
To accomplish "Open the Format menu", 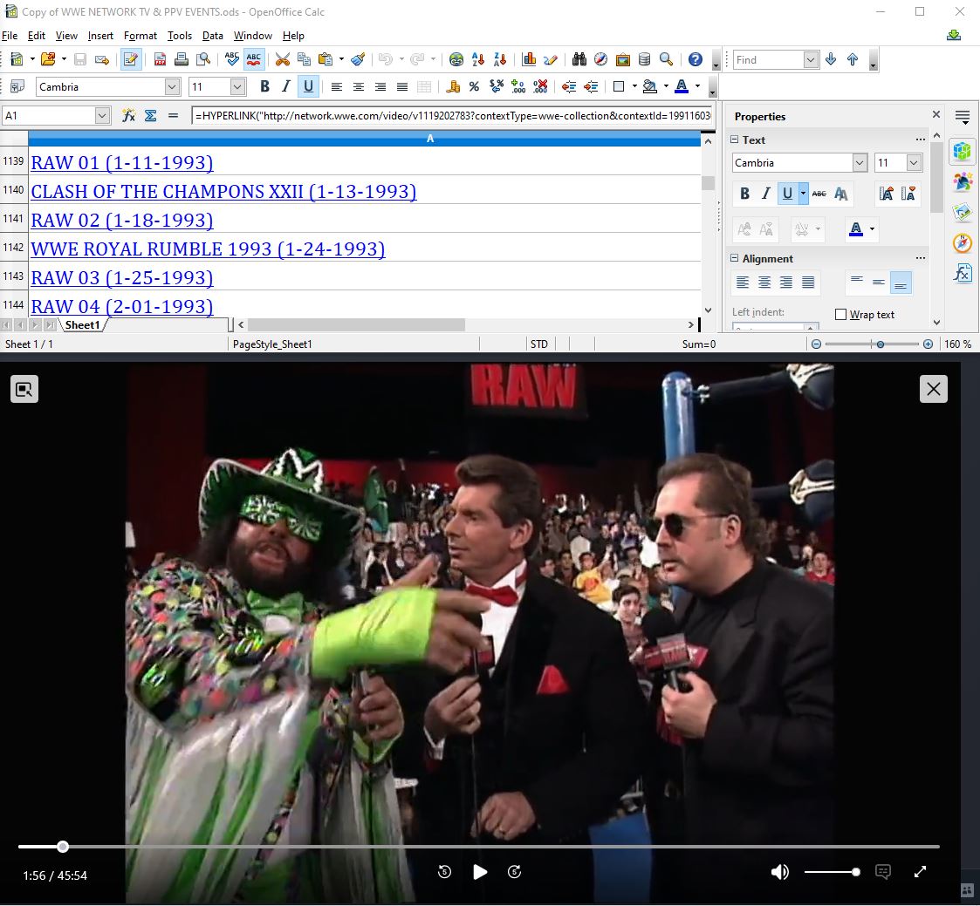I will tap(140, 36).
